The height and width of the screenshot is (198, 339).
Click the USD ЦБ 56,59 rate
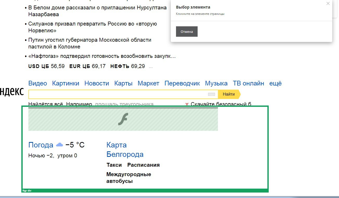(x=46, y=66)
